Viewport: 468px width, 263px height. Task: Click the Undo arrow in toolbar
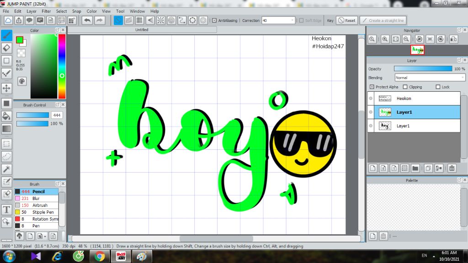(x=87, y=20)
